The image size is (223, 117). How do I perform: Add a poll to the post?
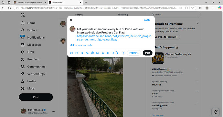(x=87, y=53)
